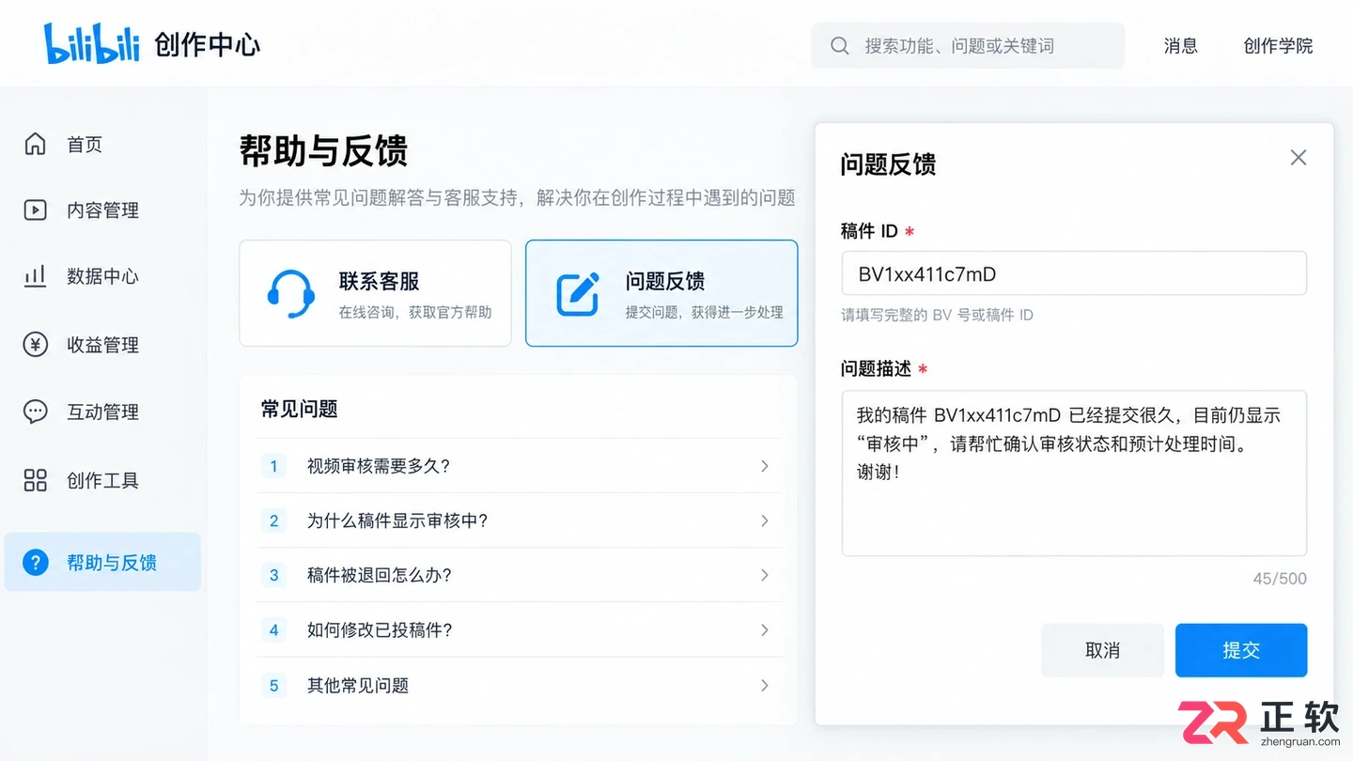Click the 创作工具 grid icon
This screenshot has width=1353, height=761.
pos(35,480)
